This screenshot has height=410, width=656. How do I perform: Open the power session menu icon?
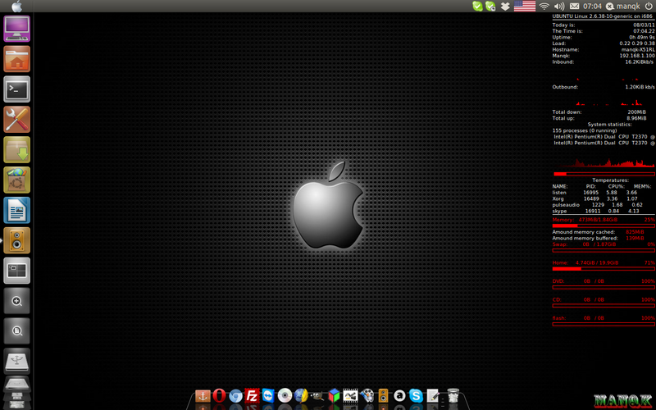[649, 6]
